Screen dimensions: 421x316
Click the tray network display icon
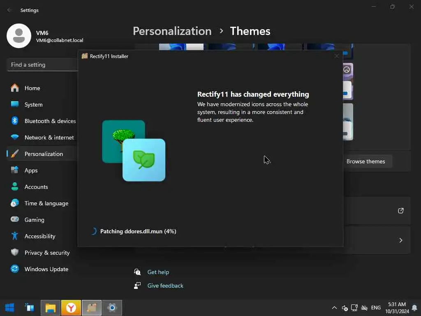(354, 308)
